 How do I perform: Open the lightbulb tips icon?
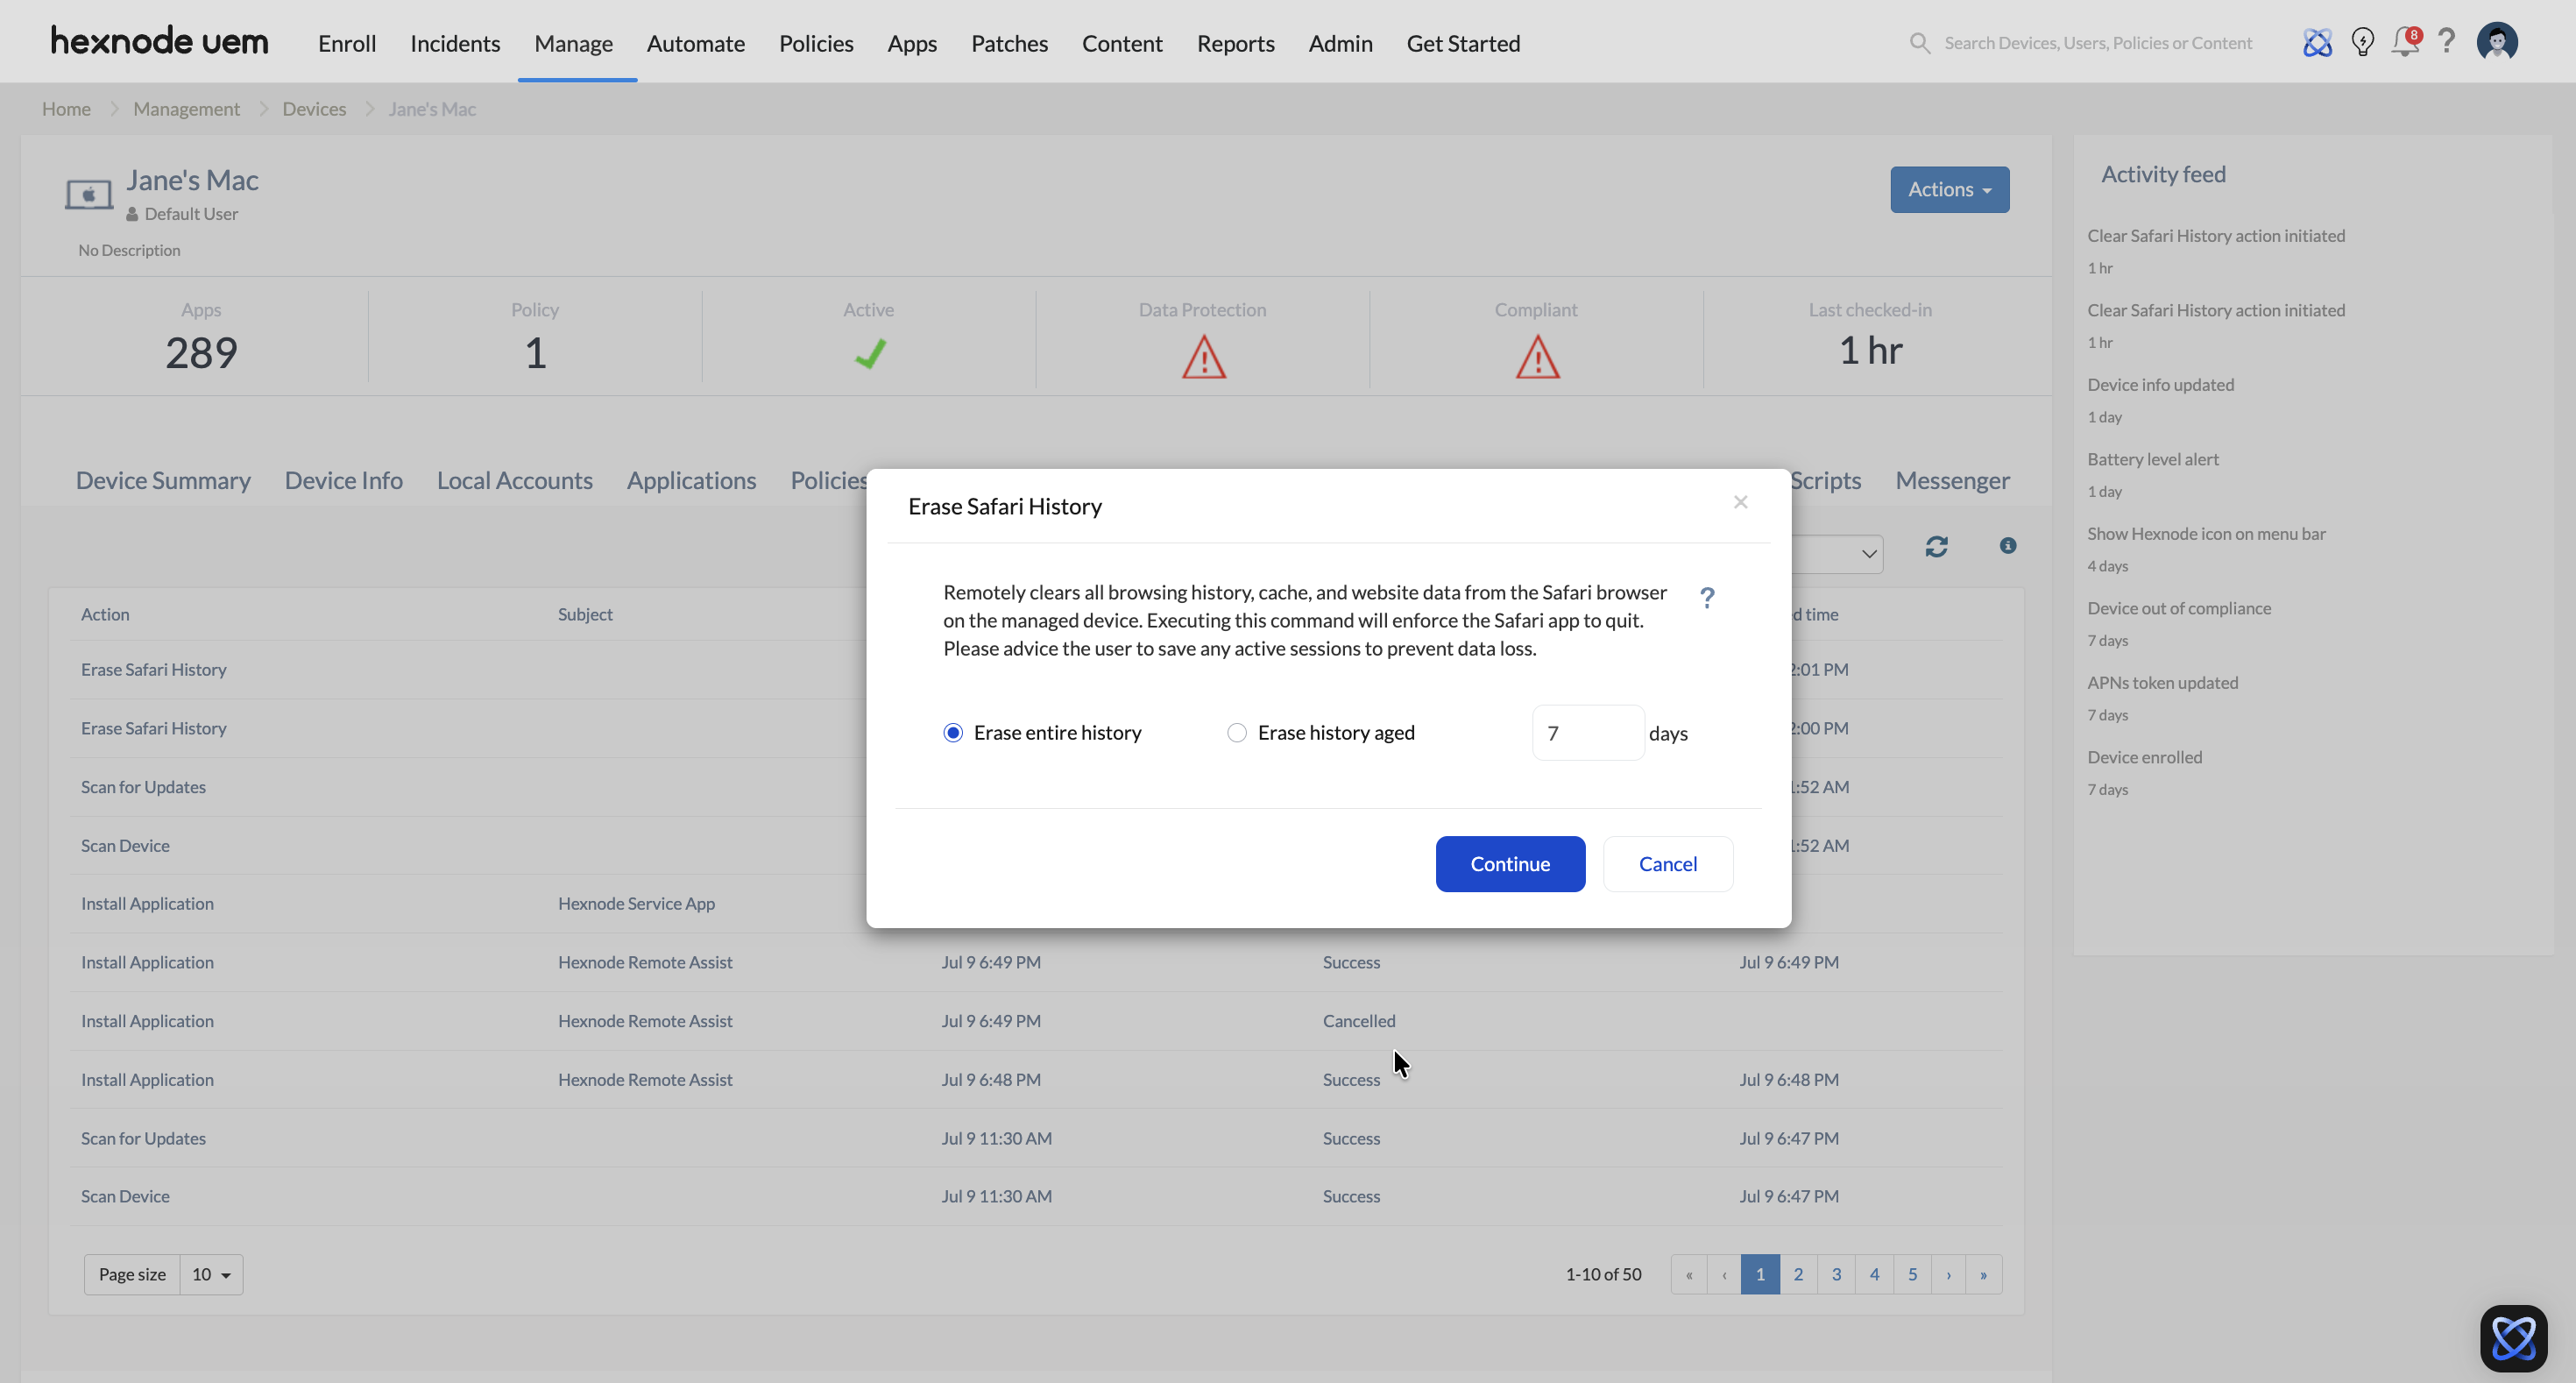click(2362, 42)
